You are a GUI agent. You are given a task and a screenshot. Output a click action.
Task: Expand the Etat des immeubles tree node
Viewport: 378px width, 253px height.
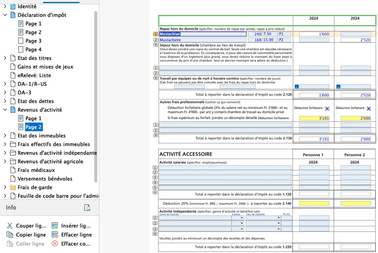click(x=5, y=136)
